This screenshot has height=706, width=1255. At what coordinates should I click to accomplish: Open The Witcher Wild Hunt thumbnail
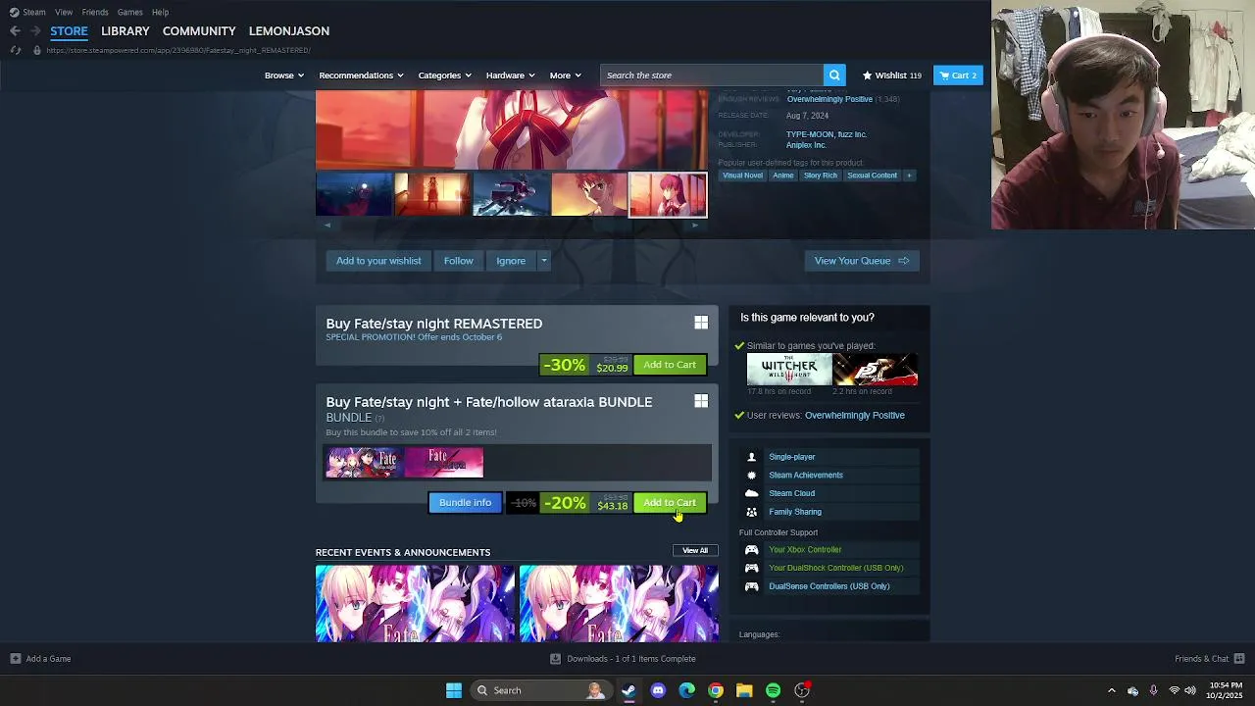click(x=789, y=370)
